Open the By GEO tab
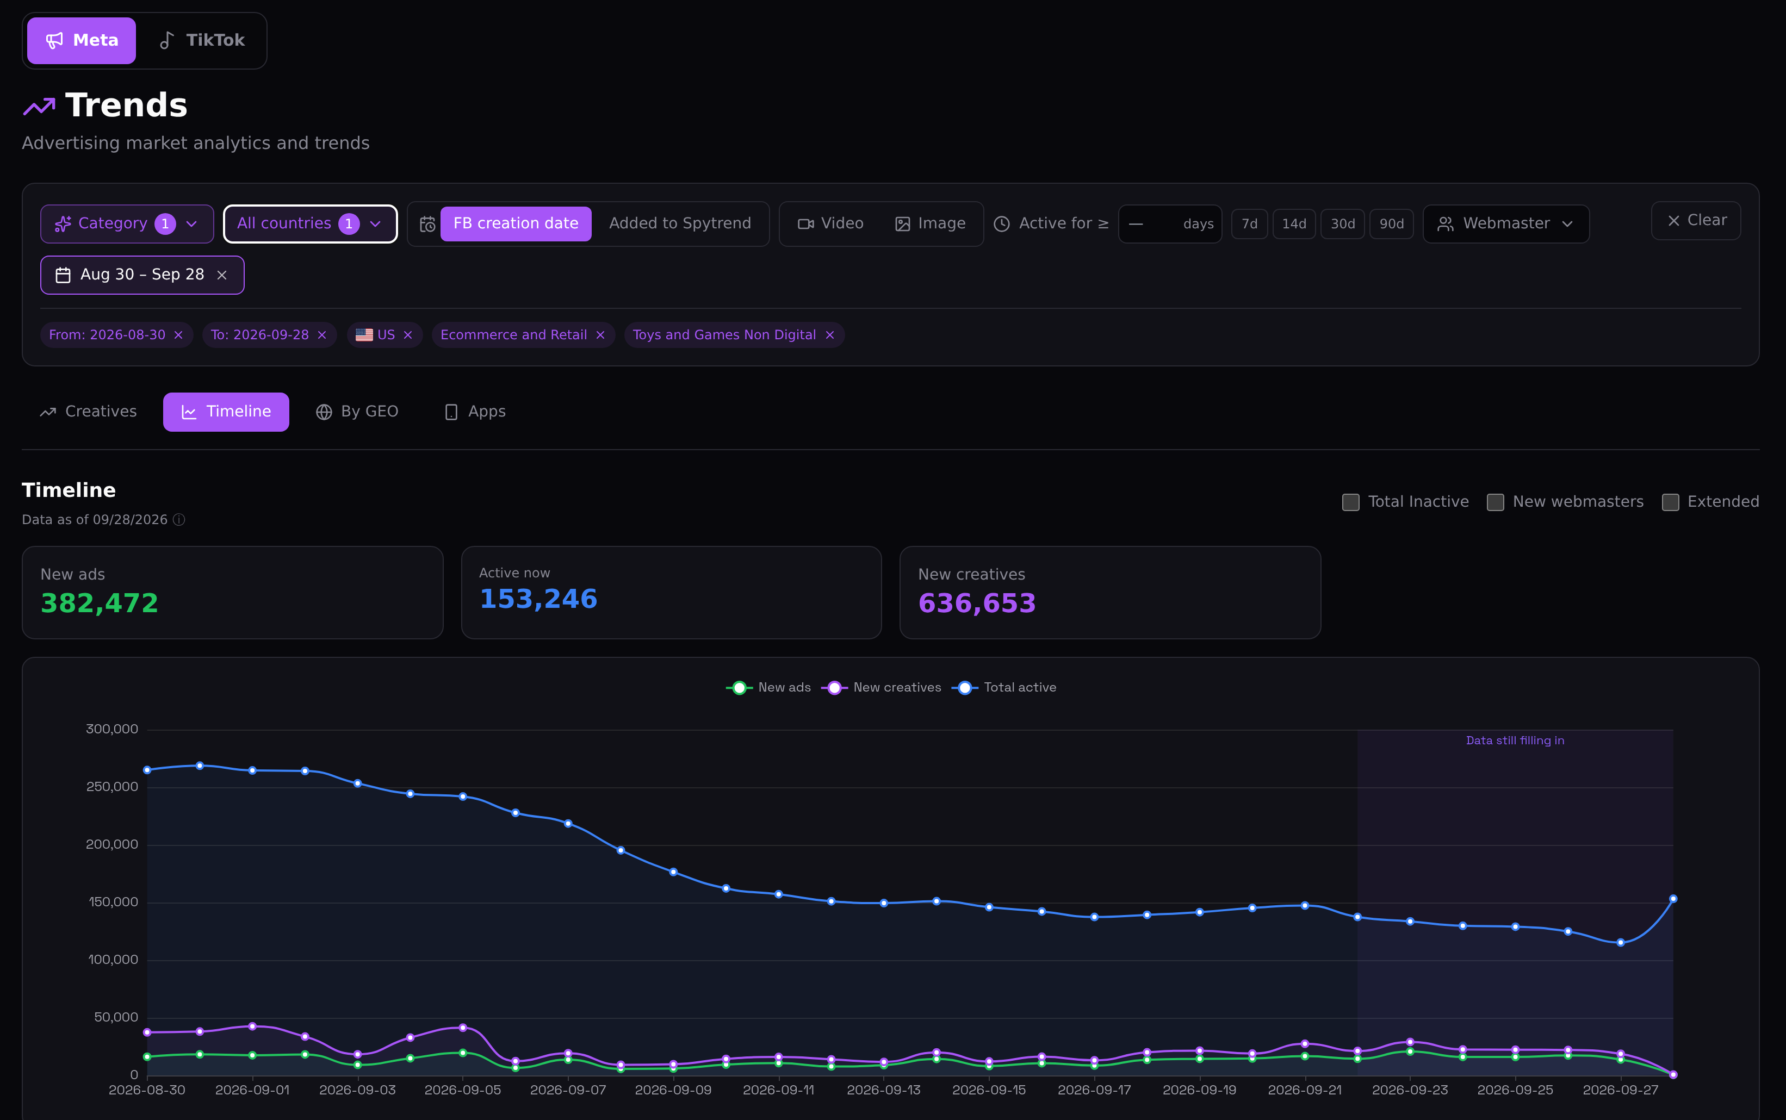This screenshot has height=1120, width=1786. (x=357, y=412)
